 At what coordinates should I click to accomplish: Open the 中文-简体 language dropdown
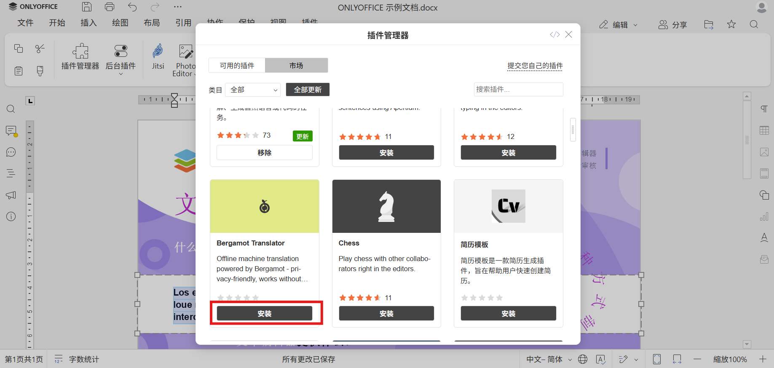point(549,359)
